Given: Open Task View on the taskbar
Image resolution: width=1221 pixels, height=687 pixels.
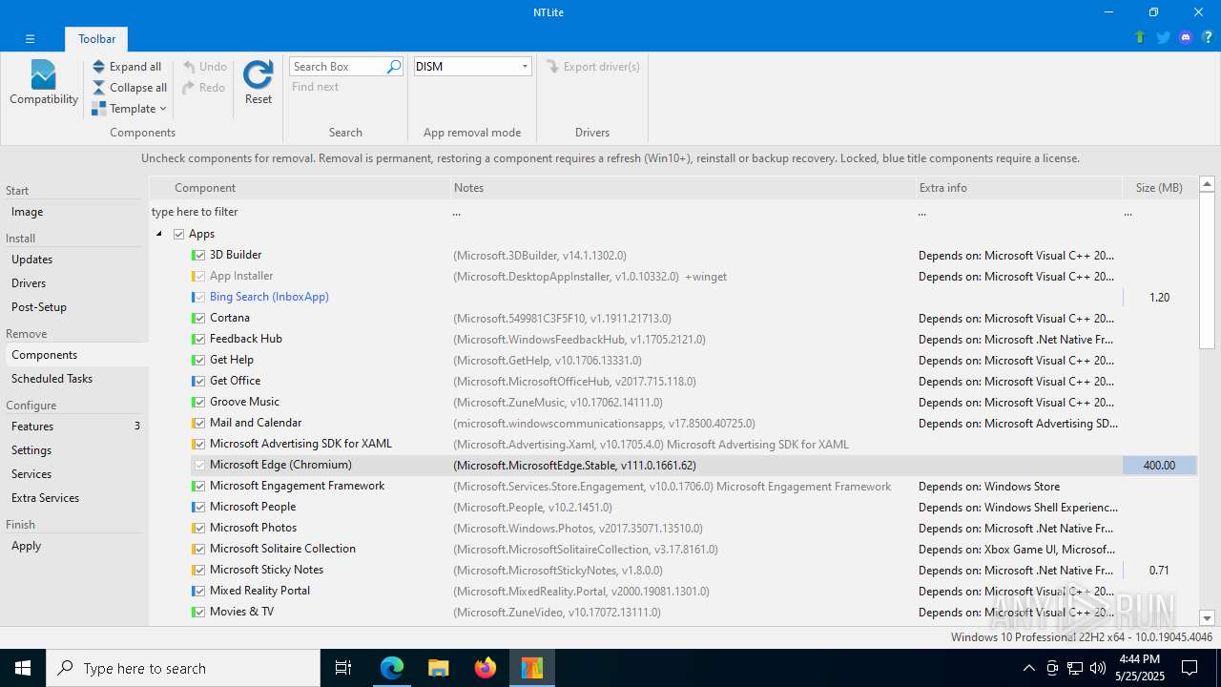Looking at the screenshot, I should pos(343,668).
